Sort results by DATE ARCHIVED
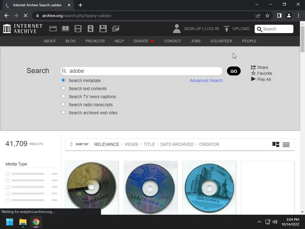Image resolution: width=305 pixels, height=229 pixels. click(177, 144)
